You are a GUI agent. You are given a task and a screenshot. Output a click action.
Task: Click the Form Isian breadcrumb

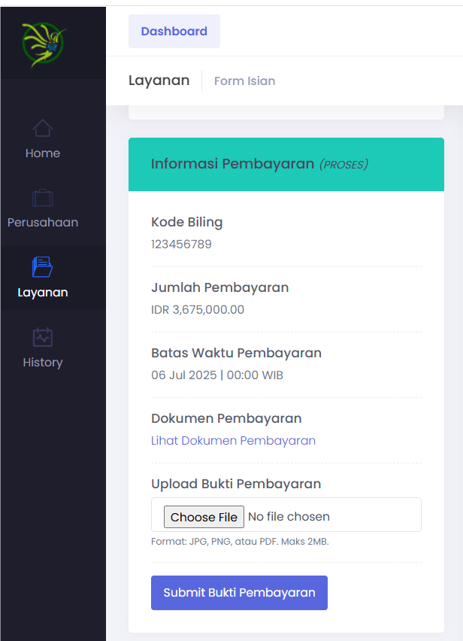pos(244,81)
